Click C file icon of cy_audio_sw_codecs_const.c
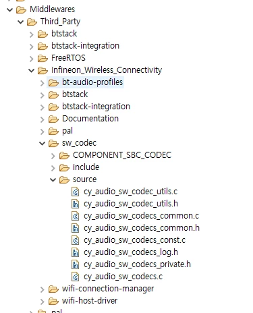Viewport: 253px width, 313px height. pos(76,240)
